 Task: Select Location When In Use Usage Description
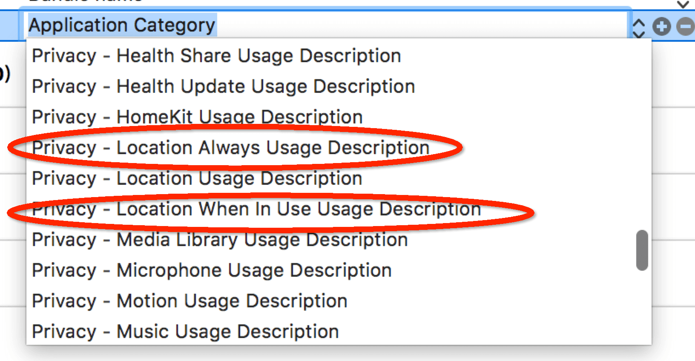tap(256, 209)
